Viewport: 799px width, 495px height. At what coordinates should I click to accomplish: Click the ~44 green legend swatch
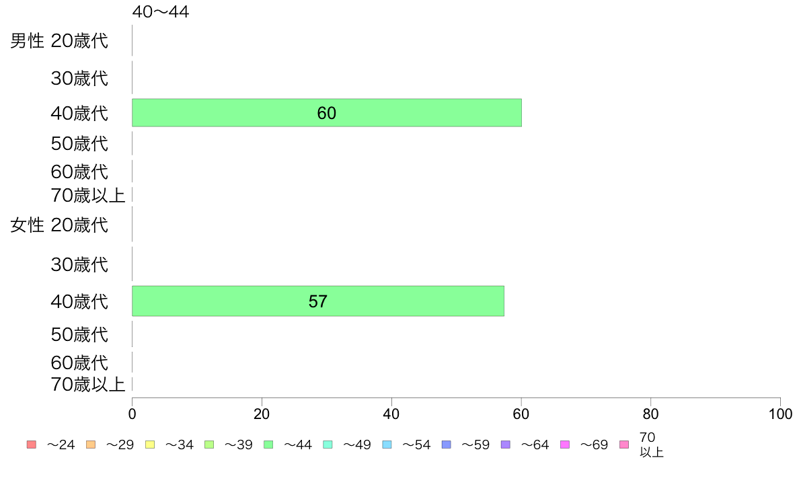tap(268, 445)
